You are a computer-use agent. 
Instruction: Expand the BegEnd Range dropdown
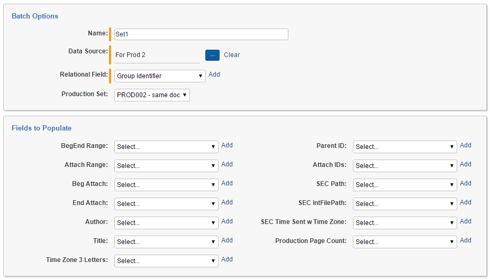(166, 147)
